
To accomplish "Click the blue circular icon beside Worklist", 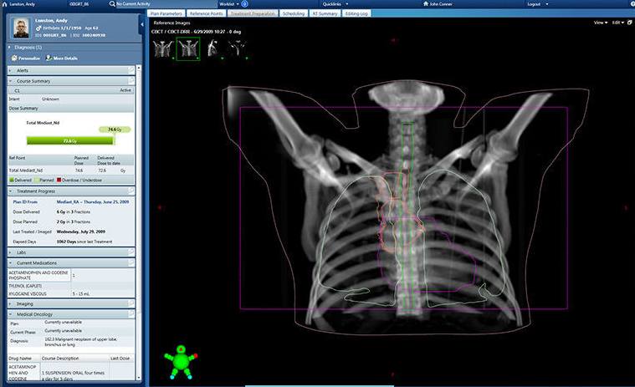I will pyautogui.click(x=244, y=4).
